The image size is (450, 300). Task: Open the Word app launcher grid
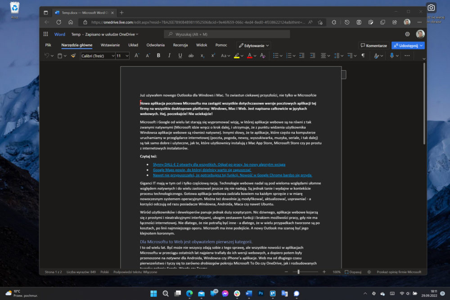point(45,34)
